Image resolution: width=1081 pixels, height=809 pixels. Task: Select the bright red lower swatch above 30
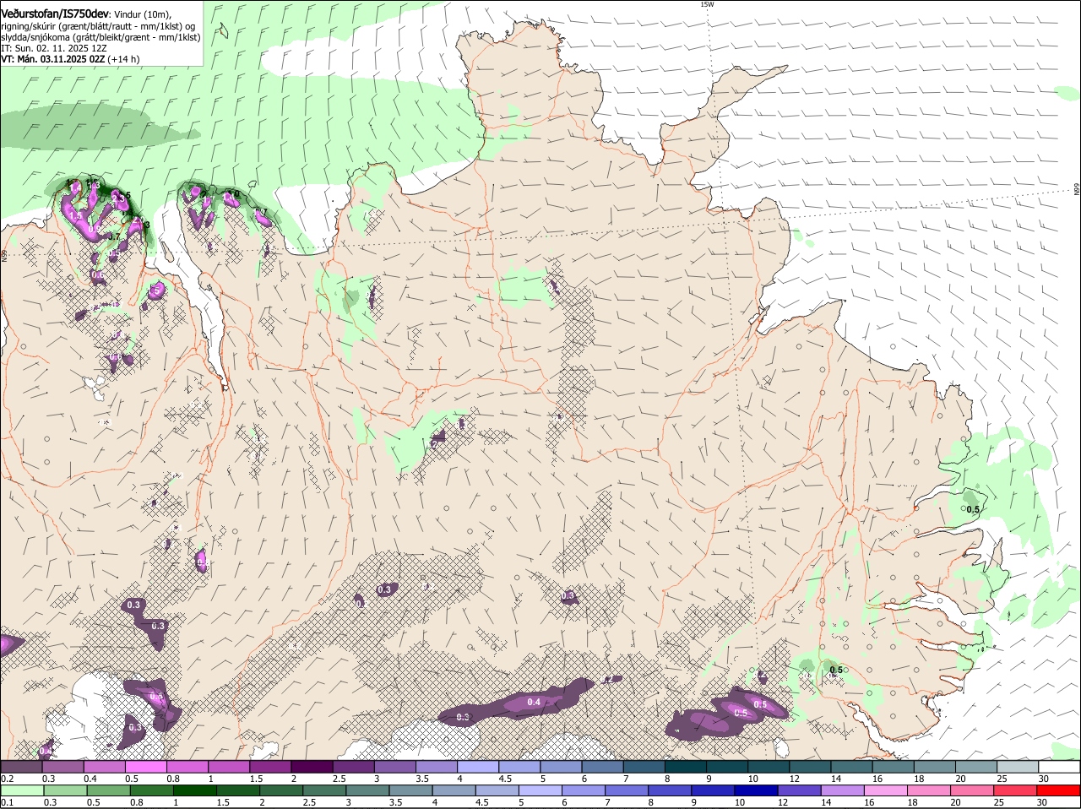coord(1059,791)
